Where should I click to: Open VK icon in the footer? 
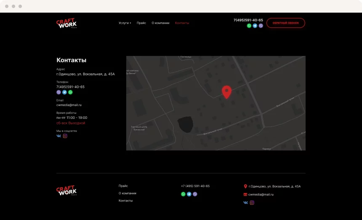tap(246, 203)
